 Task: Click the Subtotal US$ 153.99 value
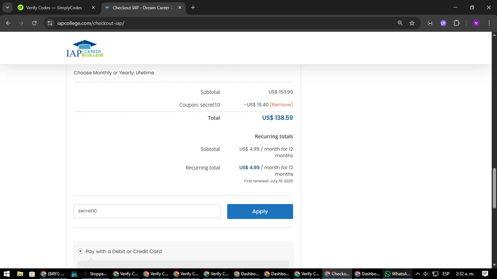pos(281,92)
